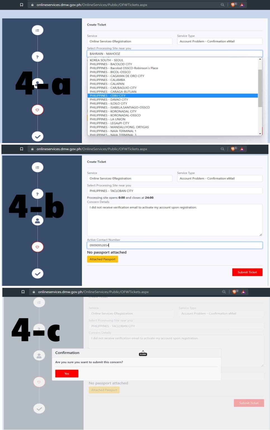Select the person profile icon in the sidebar

click(37, 220)
